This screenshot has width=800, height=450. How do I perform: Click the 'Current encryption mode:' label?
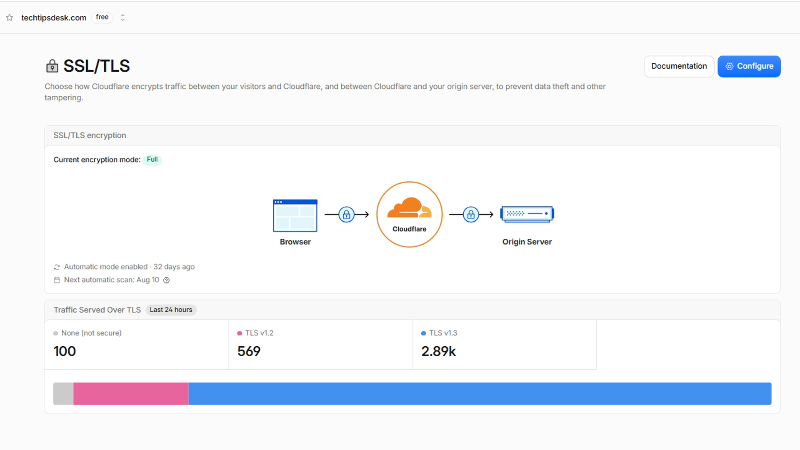tap(97, 160)
